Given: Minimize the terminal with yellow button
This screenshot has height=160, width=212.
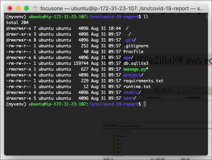Looking at the screenshot, I should tap(18, 8).
